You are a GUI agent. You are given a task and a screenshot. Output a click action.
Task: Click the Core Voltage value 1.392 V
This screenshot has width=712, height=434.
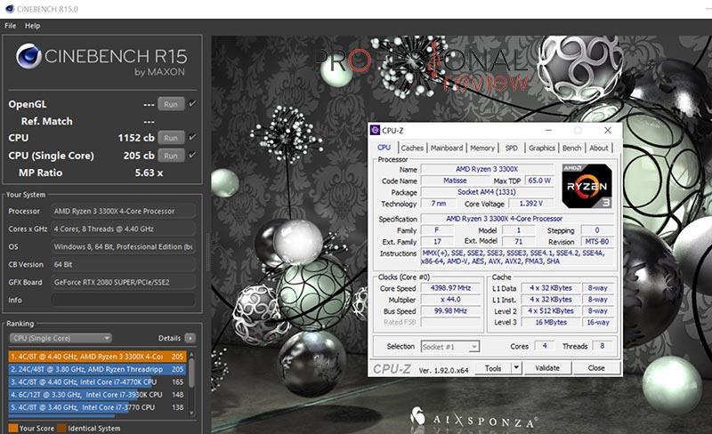point(530,204)
